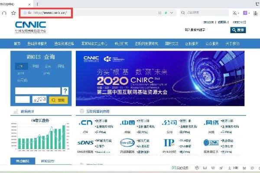
Task: Click the WHOIS question mark help icon
Action: [x=65, y=91]
